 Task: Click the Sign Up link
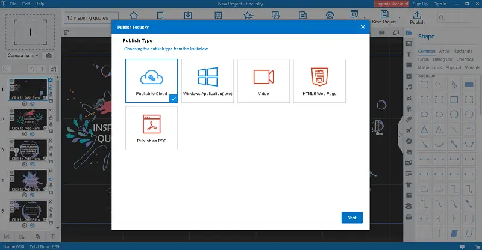[x=420, y=4]
